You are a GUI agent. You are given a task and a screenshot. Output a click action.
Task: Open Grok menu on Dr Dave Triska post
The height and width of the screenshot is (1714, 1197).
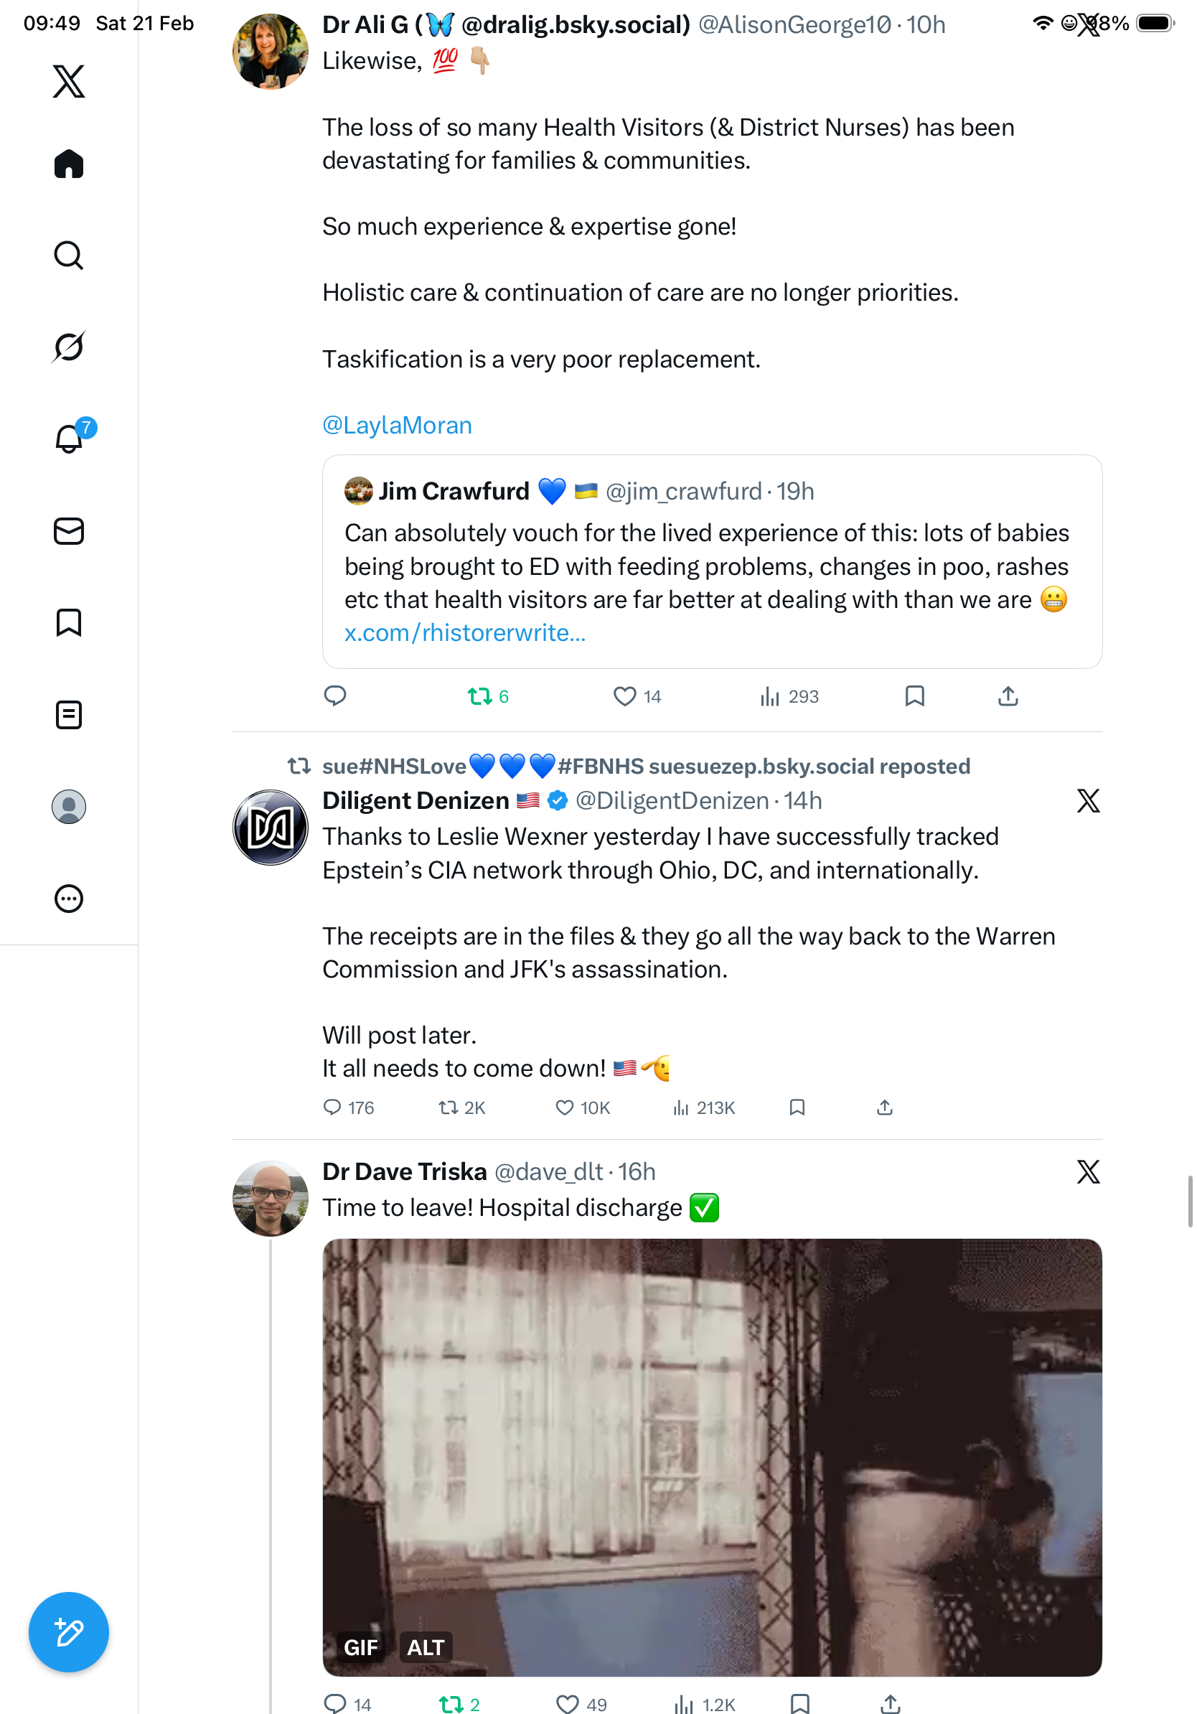click(1087, 1172)
